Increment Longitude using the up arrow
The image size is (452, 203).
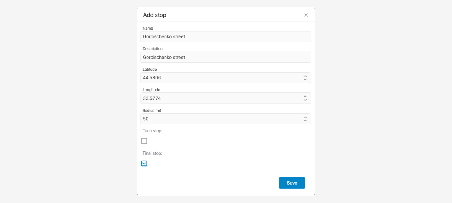coord(305,96)
